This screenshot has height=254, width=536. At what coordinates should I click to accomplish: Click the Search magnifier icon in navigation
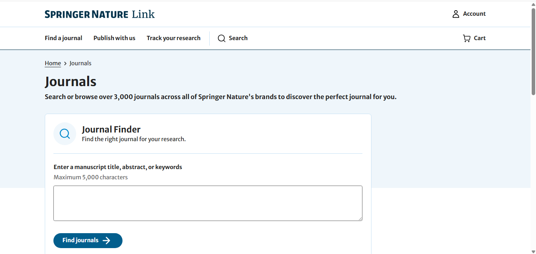coord(221,38)
